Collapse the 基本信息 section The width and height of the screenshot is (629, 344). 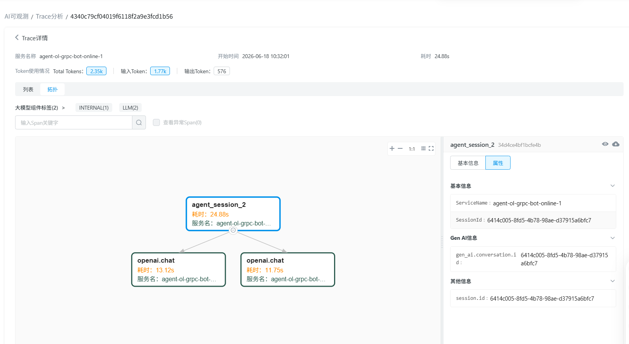coord(613,186)
